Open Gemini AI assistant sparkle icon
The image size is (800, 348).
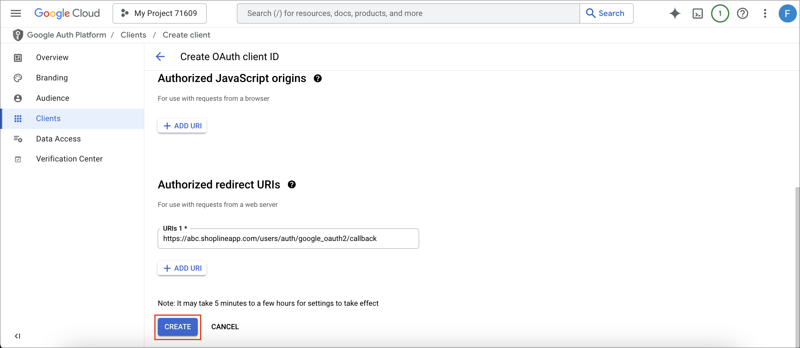tap(675, 13)
